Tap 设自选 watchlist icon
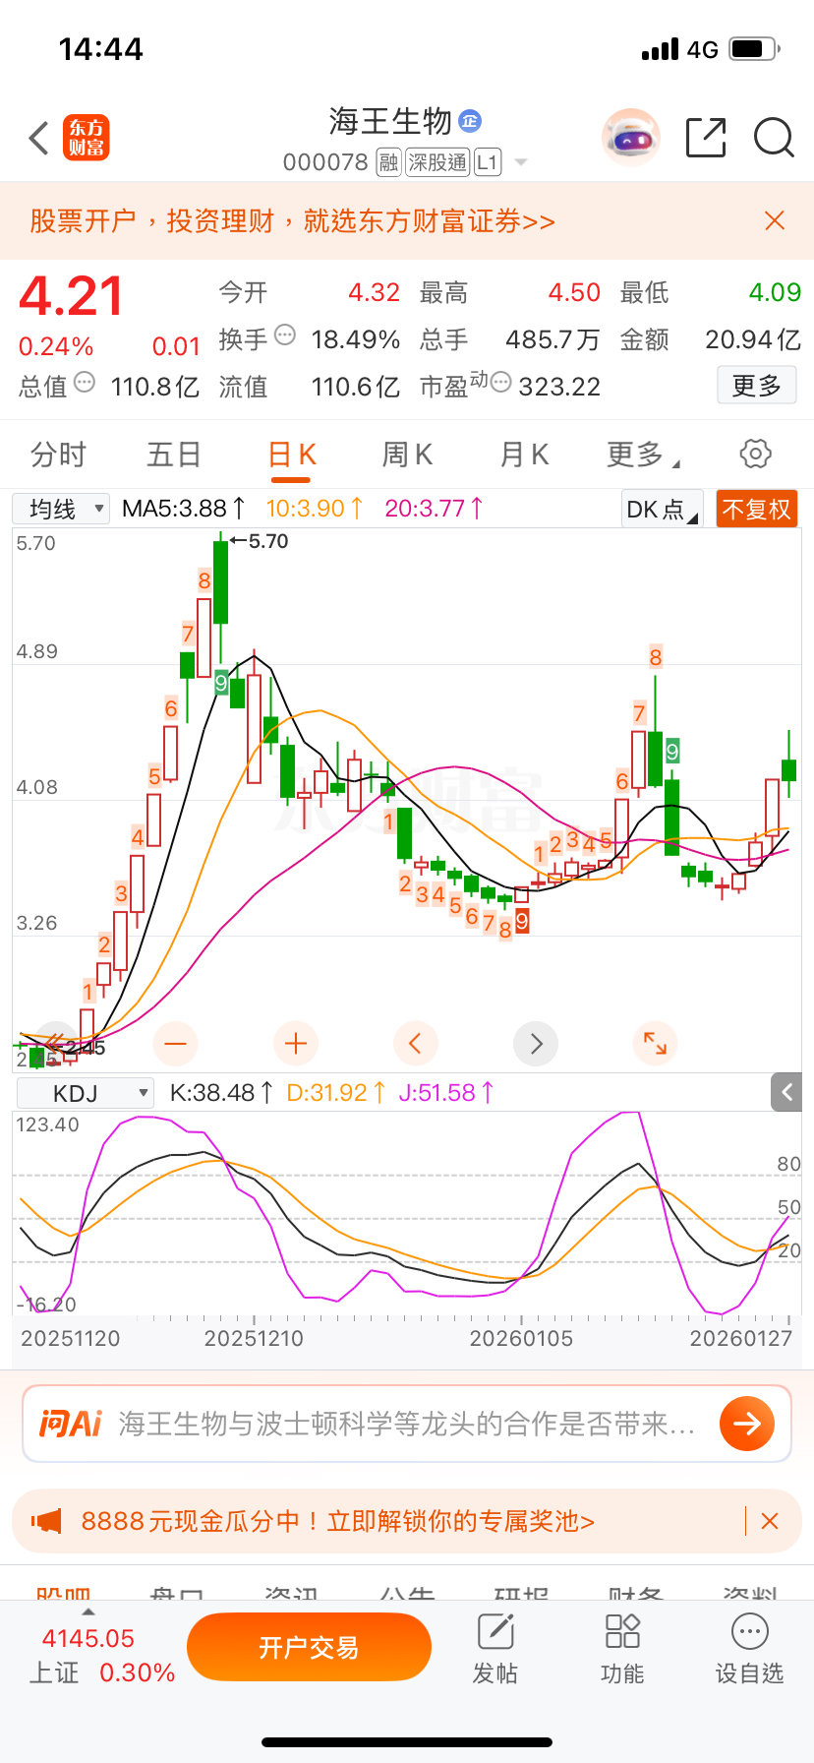Screen dimensions: 814x1763 [749, 1649]
